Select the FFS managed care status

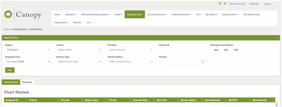(x=232, y=50)
